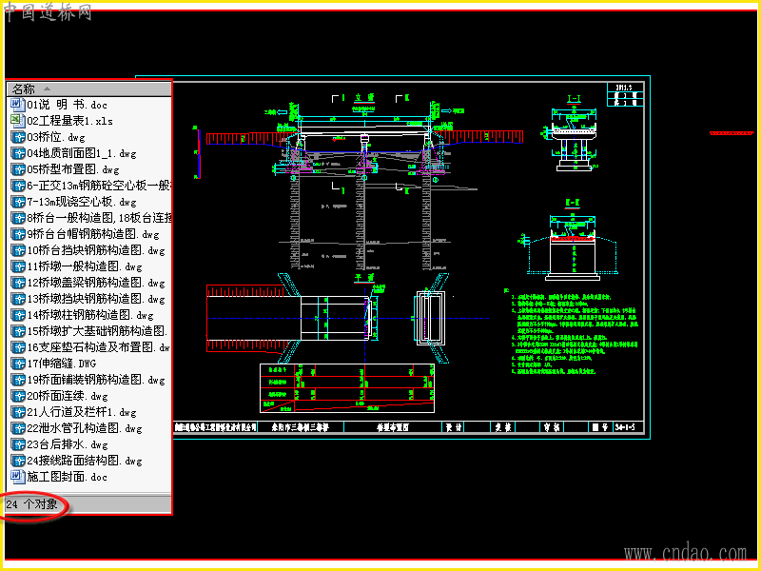Select file 21人行道及栏杆1.dwg
This screenshot has height=571, width=761.
74,412
